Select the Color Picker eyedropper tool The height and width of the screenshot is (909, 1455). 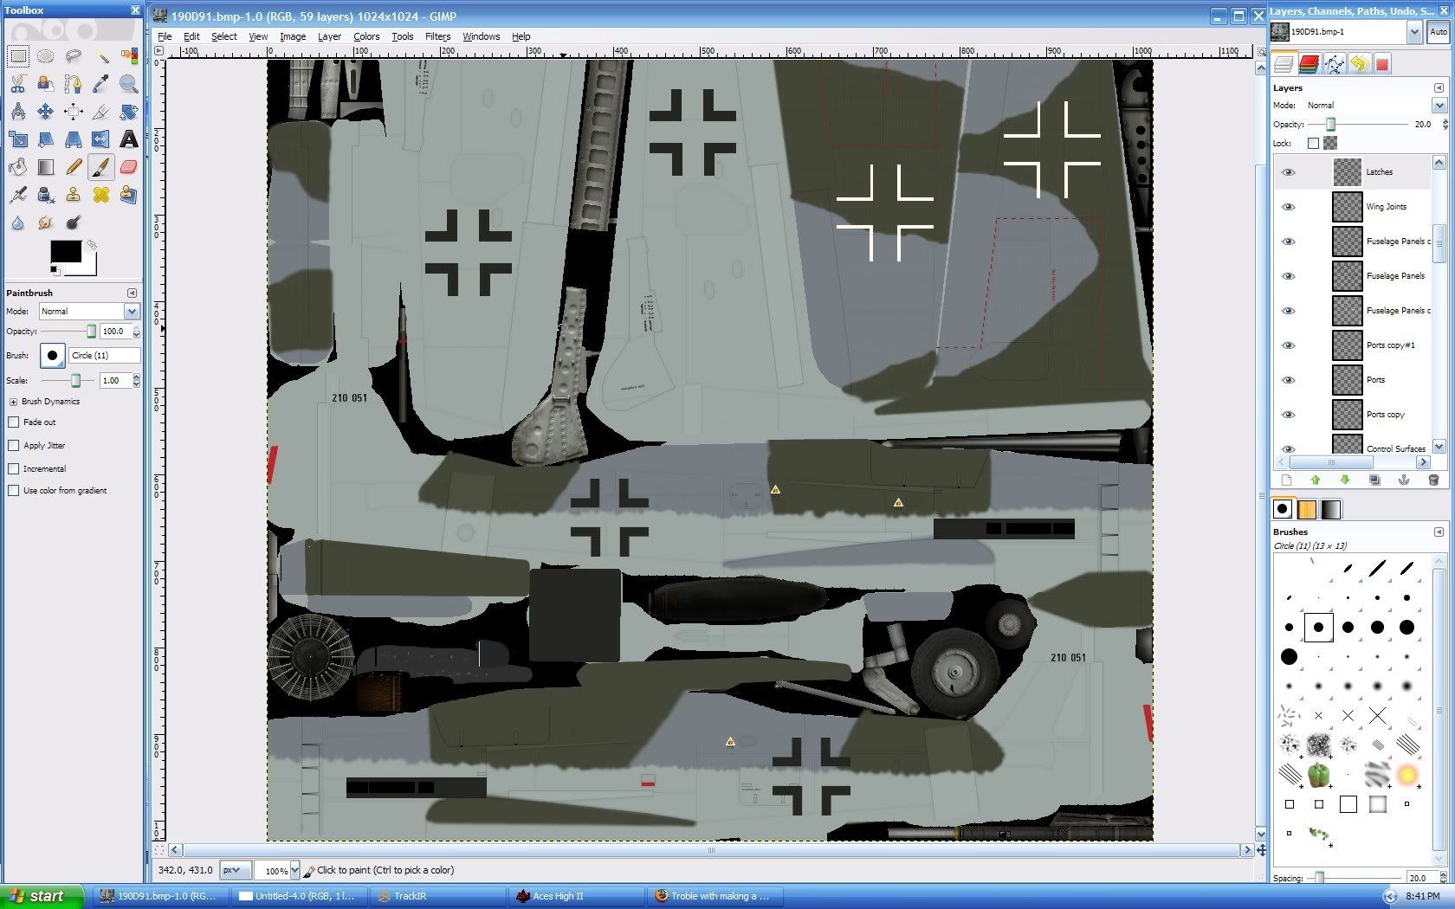[x=101, y=84]
